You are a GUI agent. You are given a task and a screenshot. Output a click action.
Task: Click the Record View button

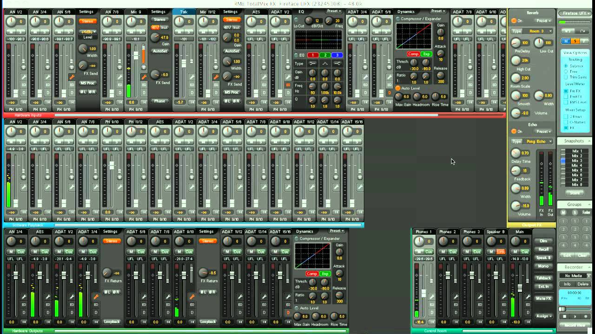[x=575, y=325]
